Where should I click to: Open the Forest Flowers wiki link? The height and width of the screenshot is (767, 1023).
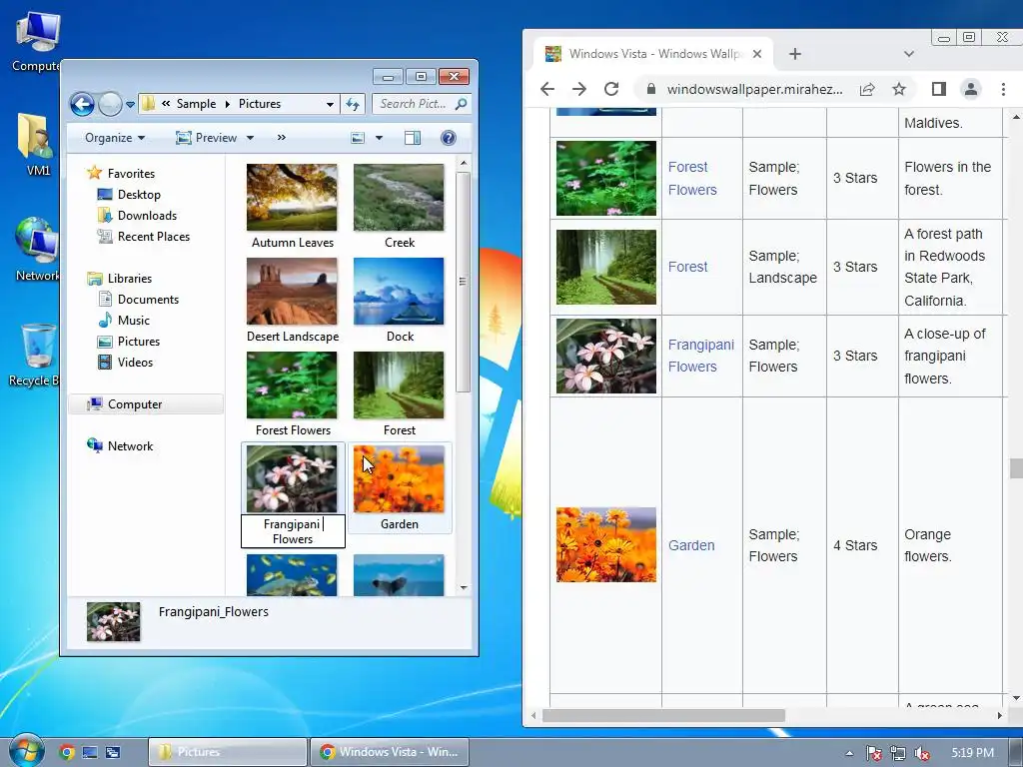click(x=692, y=178)
